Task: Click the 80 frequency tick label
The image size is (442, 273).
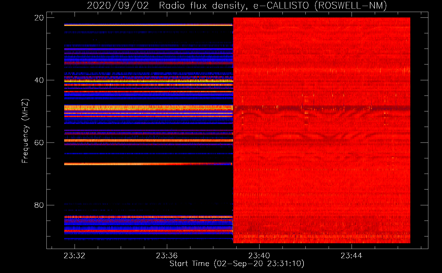Action: point(39,205)
